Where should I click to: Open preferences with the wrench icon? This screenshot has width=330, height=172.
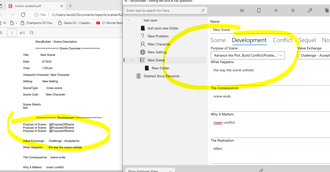coord(310,10)
